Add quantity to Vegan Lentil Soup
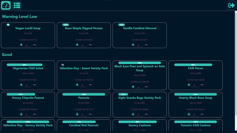Screen dimensions: 237x133 pyautogui.click(x=21, y=45)
